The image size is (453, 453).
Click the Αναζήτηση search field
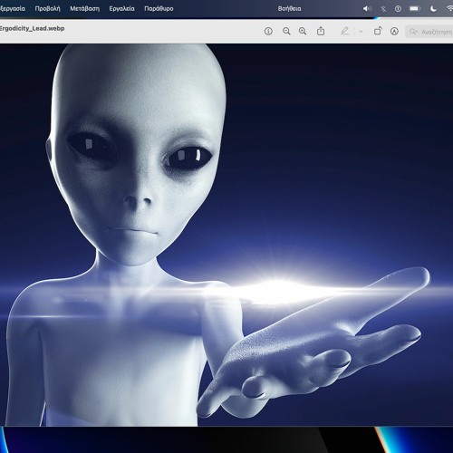[430, 32]
